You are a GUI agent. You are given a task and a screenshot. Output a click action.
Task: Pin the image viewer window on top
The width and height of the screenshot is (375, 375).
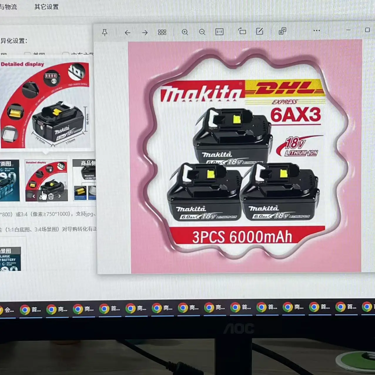tap(105, 32)
